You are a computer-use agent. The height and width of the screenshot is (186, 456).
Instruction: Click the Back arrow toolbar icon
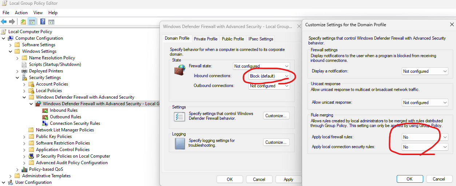(x=4, y=22)
